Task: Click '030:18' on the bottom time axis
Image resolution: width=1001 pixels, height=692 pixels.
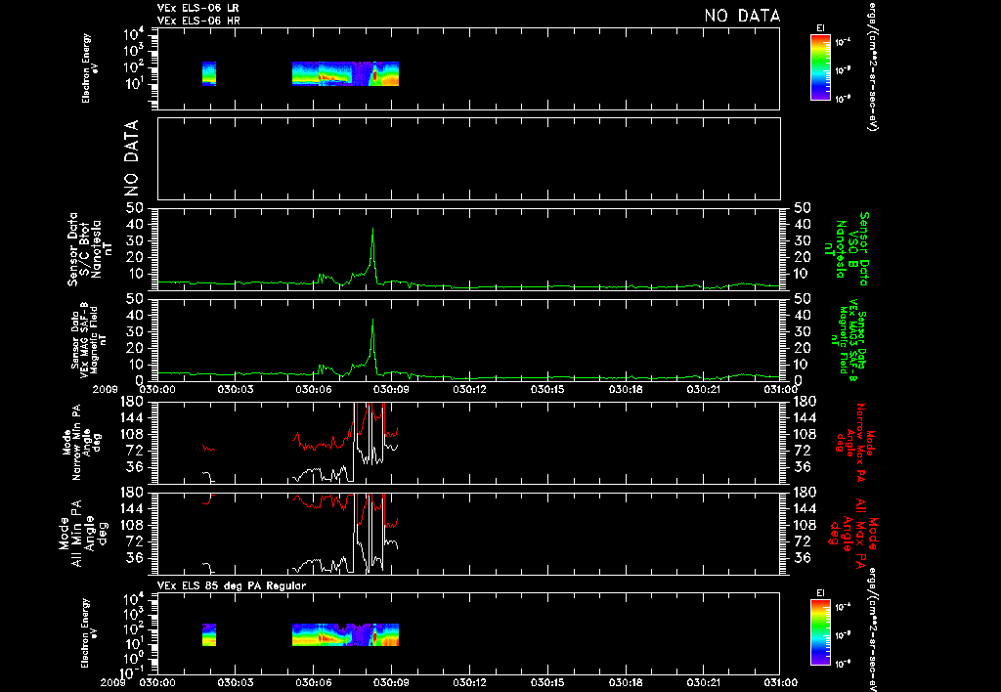Action: (x=625, y=682)
